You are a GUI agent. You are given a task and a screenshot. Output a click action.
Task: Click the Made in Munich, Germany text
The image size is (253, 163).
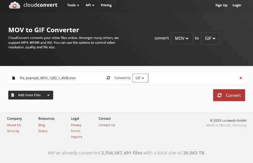click(226, 125)
